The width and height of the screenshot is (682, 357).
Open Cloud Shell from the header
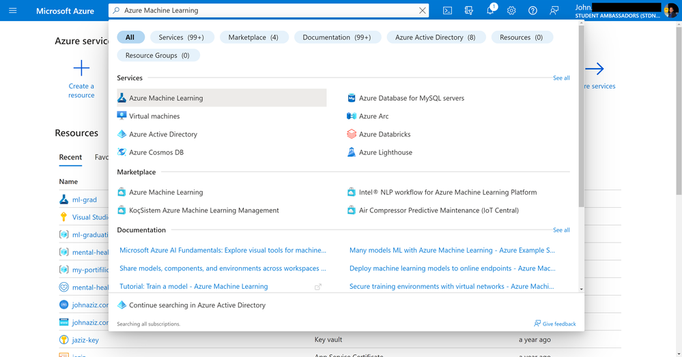tap(447, 10)
